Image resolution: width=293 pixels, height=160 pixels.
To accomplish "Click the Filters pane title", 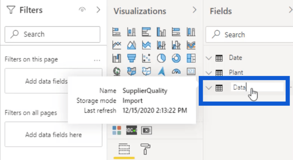I will pyautogui.click(x=31, y=10).
